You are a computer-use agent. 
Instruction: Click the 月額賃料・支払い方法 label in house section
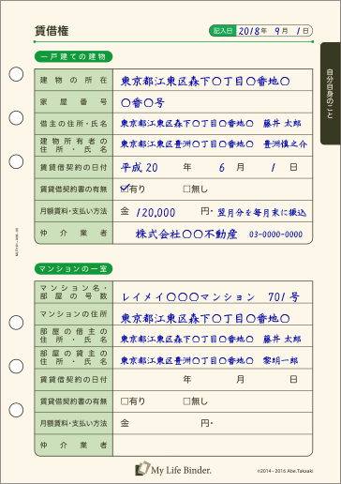click(x=74, y=211)
